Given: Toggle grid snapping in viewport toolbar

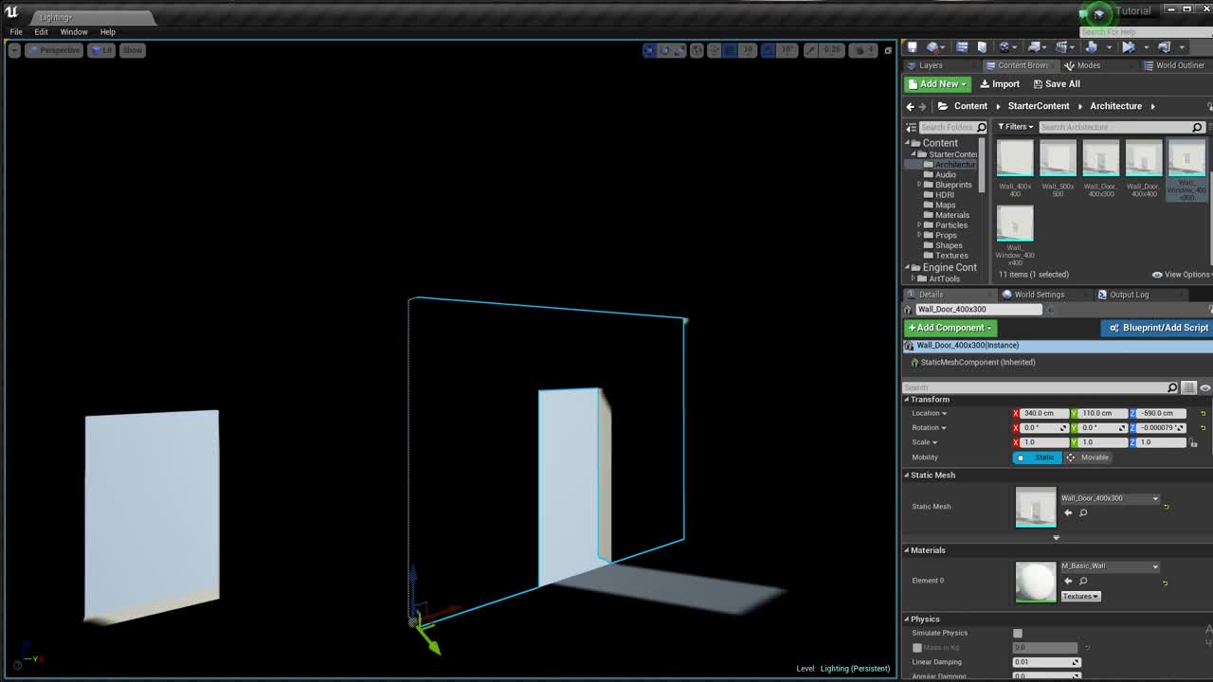Looking at the screenshot, I should 730,50.
